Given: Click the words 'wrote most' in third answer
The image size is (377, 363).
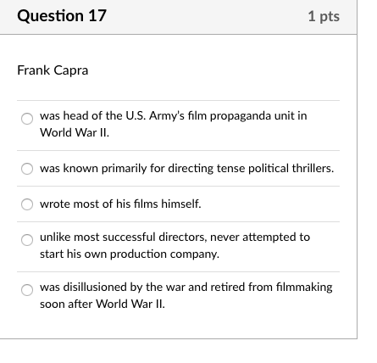Looking at the screenshot, I should 69,204.
